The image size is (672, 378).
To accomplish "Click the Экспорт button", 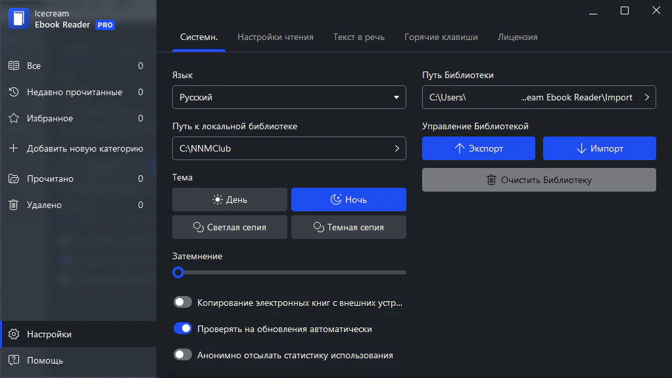I will click(478, 148).
